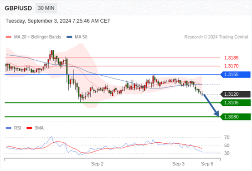Click the RSI blue legend swatch

(9, 128)
